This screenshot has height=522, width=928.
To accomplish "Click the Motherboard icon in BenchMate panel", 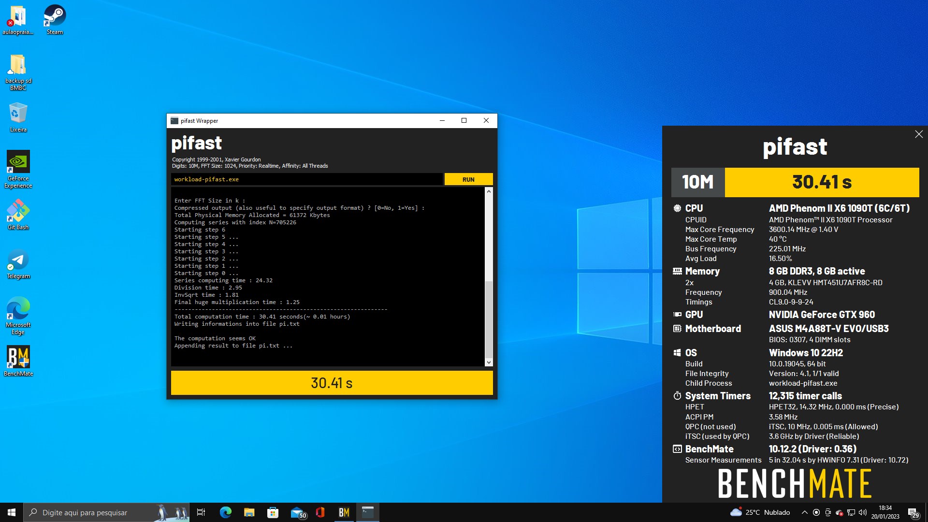I will pos(677,329).
